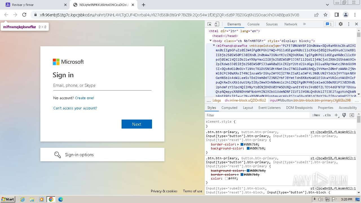Click the Microsoft logo
Viewport: 361px width, 203px height.
pos(68,62)
